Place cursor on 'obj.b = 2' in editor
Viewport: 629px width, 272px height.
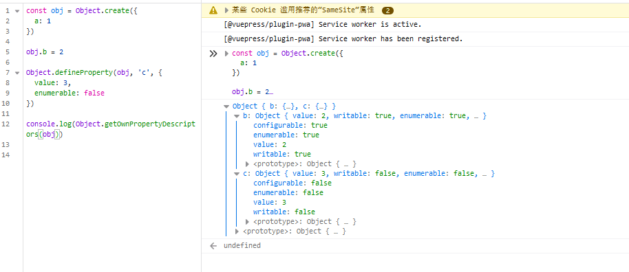pyautogui.click(x=45, y=52)
